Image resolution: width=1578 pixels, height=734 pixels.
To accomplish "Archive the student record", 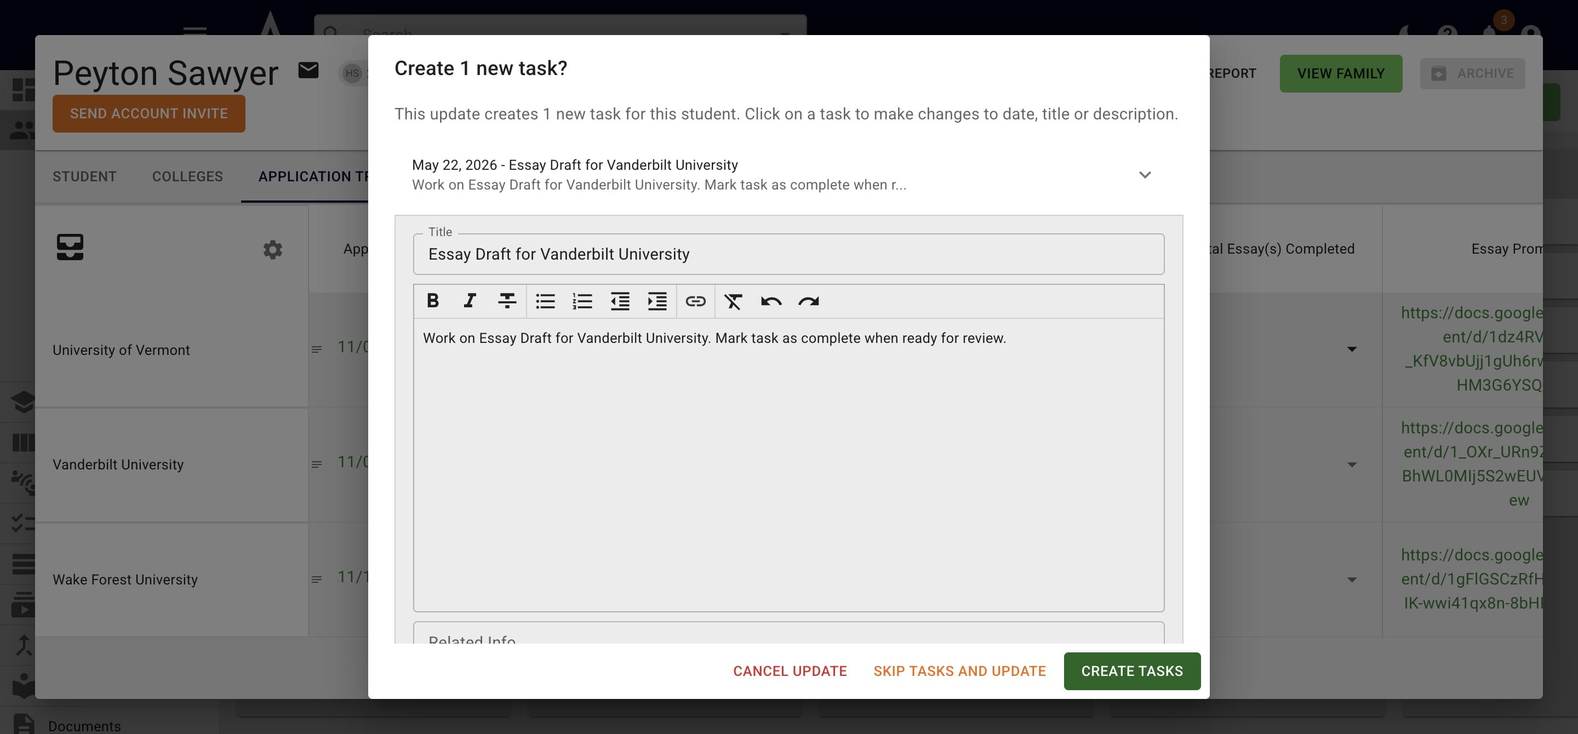I will point(1472,73).
